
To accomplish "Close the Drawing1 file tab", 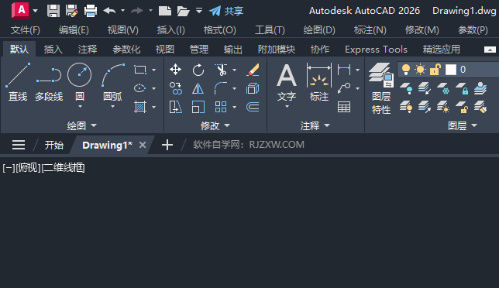I will pyautogui.click(x=143, y=145).
